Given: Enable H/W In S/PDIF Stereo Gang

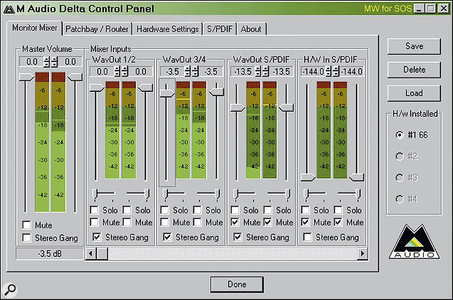Looking at the screenshot, I should pos(308,237).
